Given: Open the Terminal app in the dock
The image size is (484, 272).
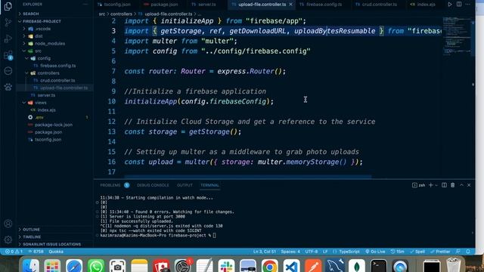Looking at the screenshot, I should (379, 266).
